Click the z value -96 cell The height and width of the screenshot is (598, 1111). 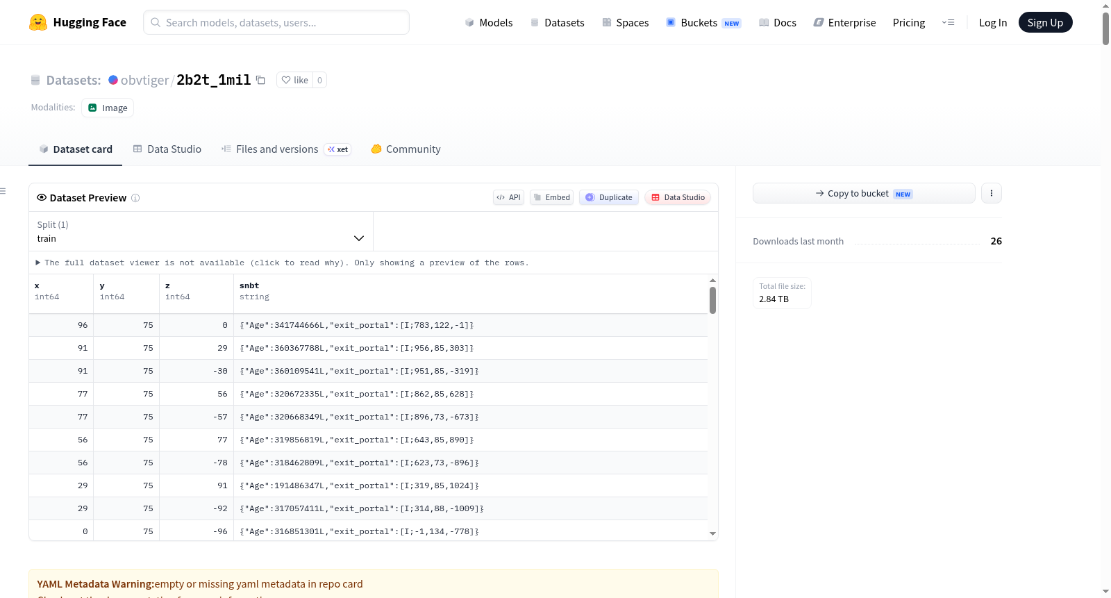tap(197, 531)
